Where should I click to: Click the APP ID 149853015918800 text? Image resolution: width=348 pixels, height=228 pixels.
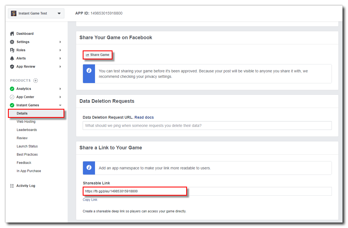[99, 13]
